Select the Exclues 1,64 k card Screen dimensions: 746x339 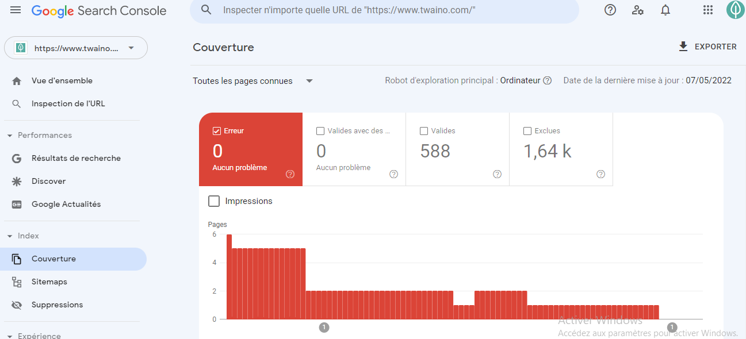click(x=561, y=149)
